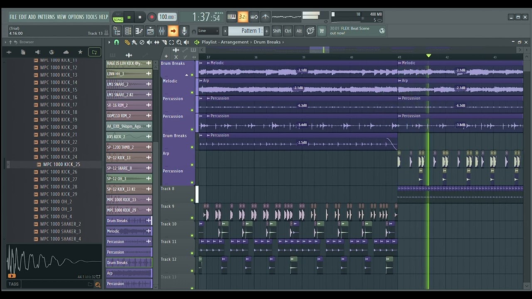This screenshot has width=532, height=299.
Task: Toggle the 3.2.1 recording countdown
Action: pos(243,17)
